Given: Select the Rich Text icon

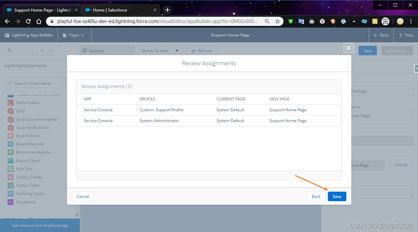Looking at the screenshot, I should tap(11, 169).
